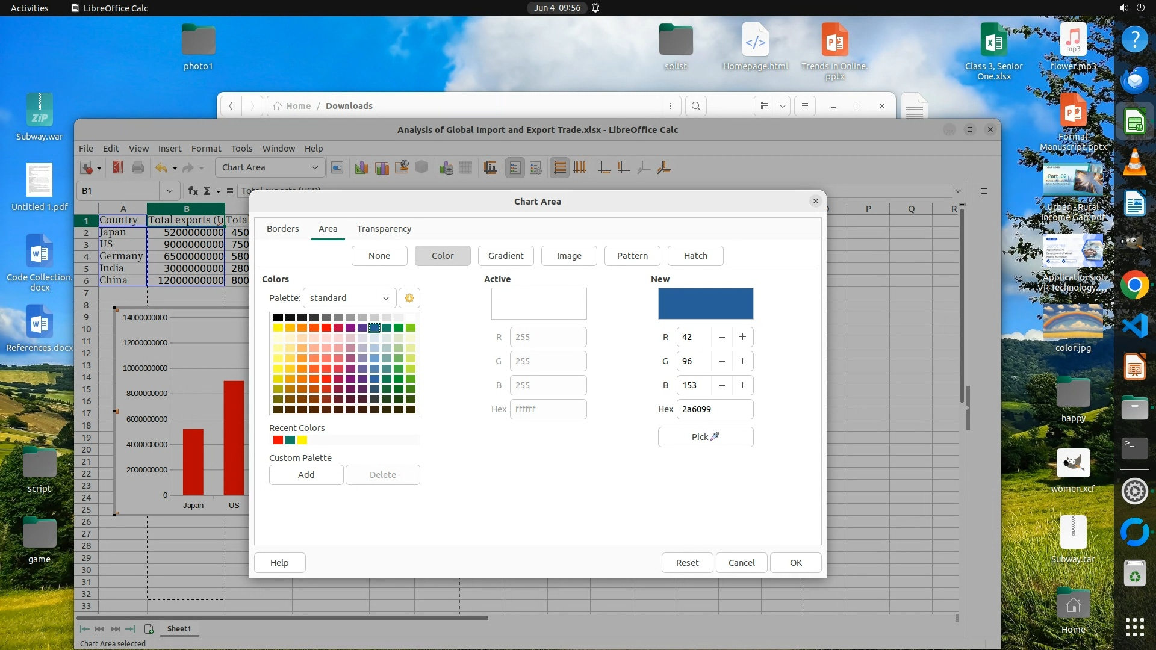Select the Hatch fill type
Screen dimensions: 1156x650
pos(695,256)
